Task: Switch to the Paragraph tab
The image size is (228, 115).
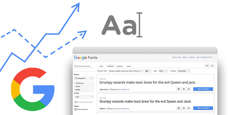Action: 120,66
